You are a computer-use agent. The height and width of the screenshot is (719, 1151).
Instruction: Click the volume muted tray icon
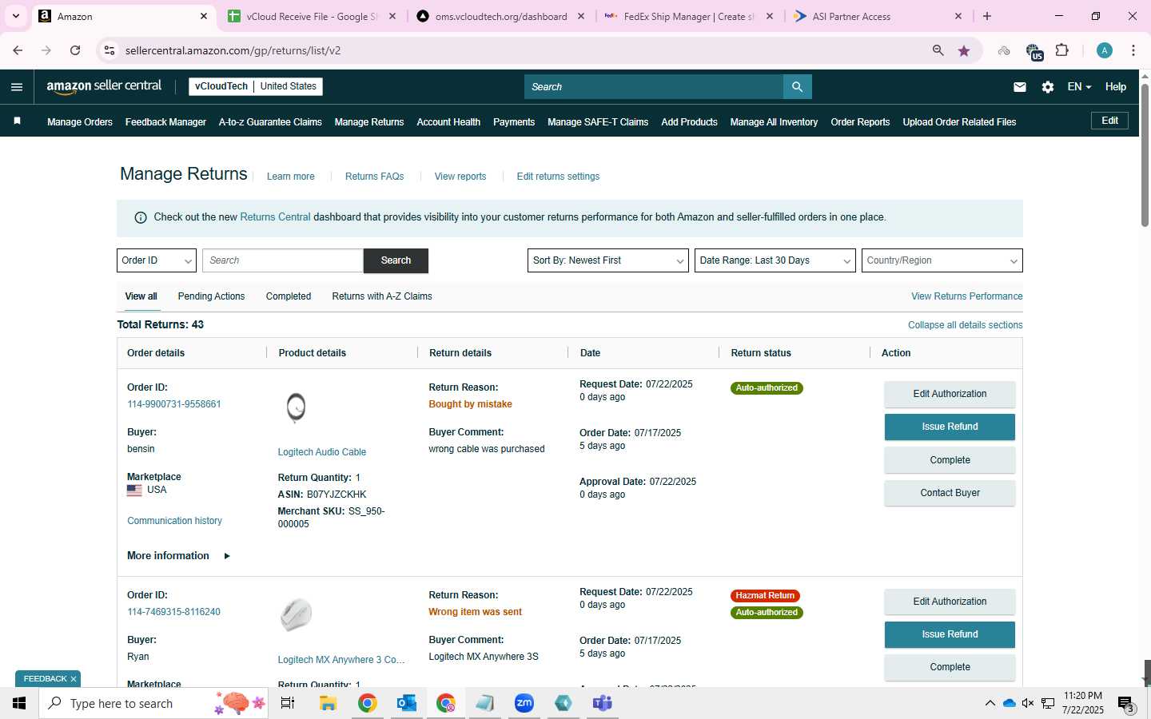coord(1028,703)
